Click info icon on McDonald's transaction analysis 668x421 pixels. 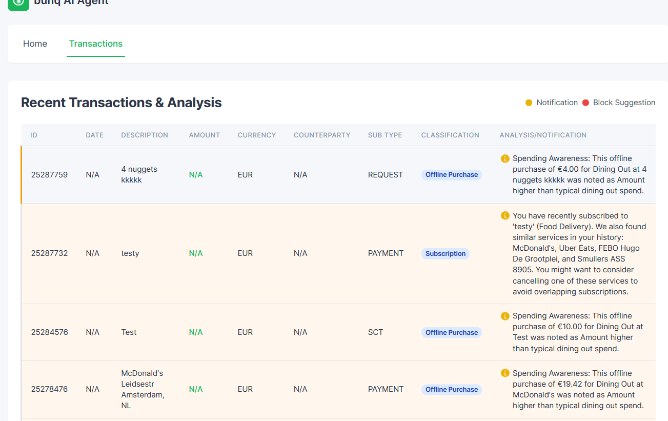click(x=505, y=373)
